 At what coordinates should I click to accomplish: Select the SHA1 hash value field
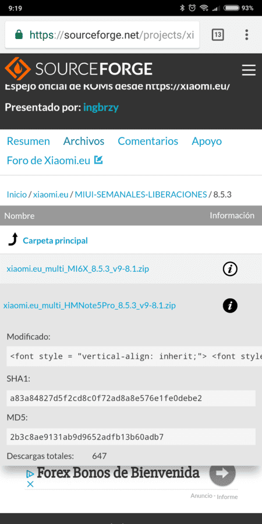click(x=131, y=398)
